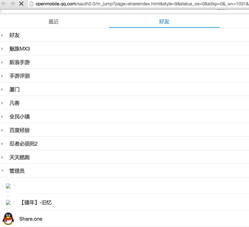Switch to the 最近 tab
The image size is (249, 227).
(x=53, y=21)
